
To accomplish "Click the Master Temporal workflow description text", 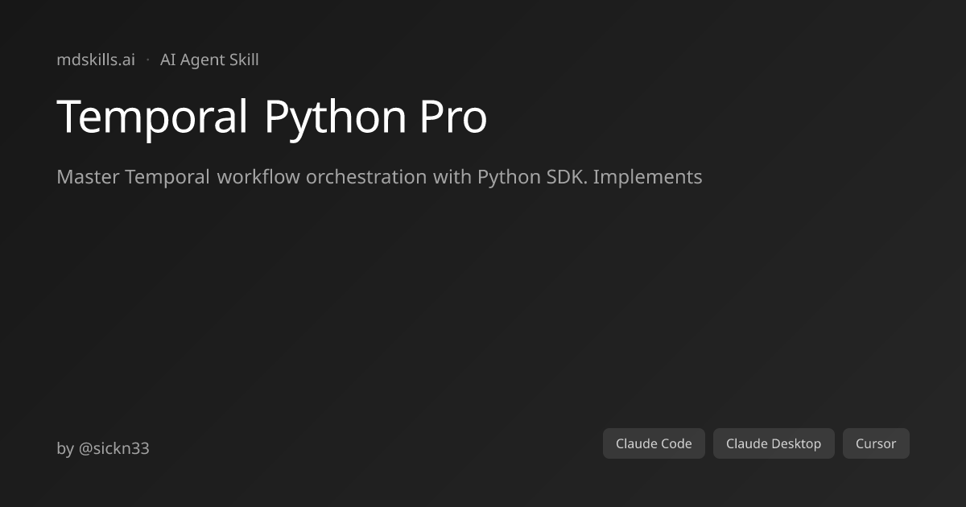I will [x=379, y=177].
